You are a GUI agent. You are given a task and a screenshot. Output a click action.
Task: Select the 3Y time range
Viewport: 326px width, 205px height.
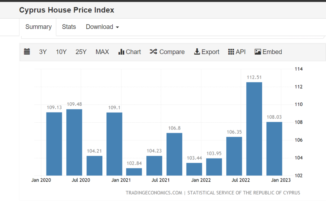click(x=43, y=52)
